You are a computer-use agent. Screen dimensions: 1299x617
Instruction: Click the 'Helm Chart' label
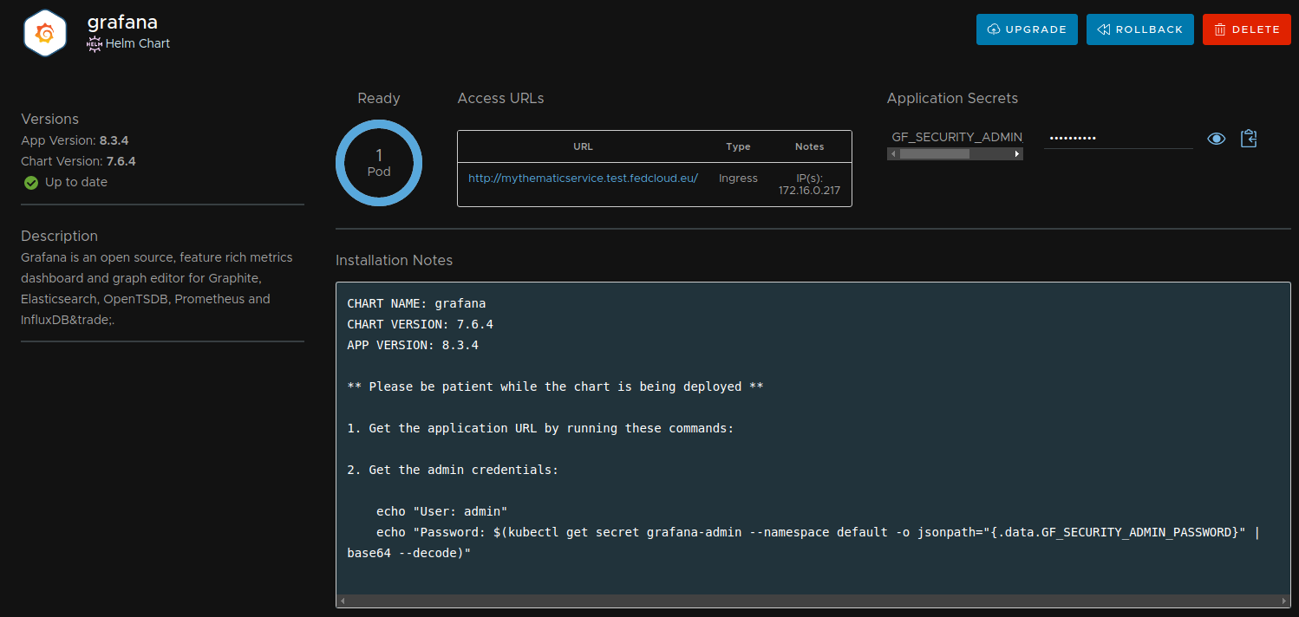click(x=138, y=43)
